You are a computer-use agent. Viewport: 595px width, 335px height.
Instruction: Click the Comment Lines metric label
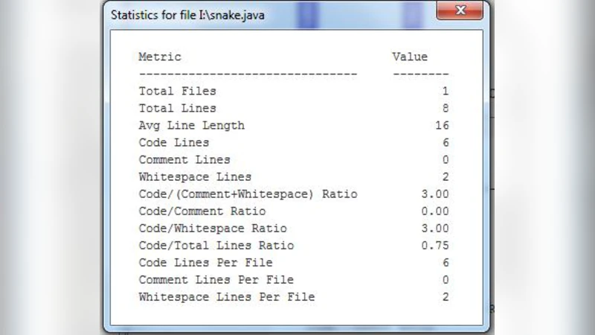pos(184,159)
